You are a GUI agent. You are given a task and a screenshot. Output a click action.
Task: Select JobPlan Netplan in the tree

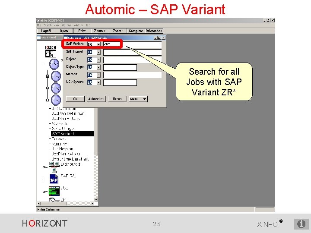[67, 154]
